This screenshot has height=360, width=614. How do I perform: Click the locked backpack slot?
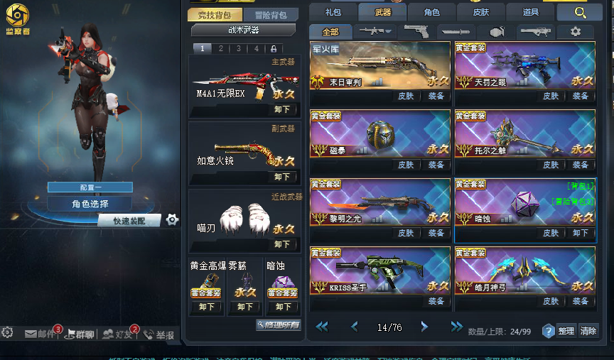tap(274, 48)
